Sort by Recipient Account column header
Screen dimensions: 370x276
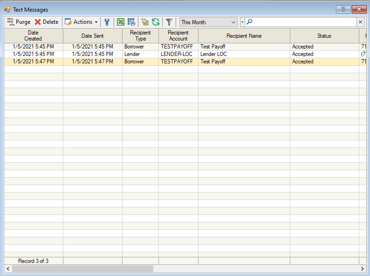(178, 35)
